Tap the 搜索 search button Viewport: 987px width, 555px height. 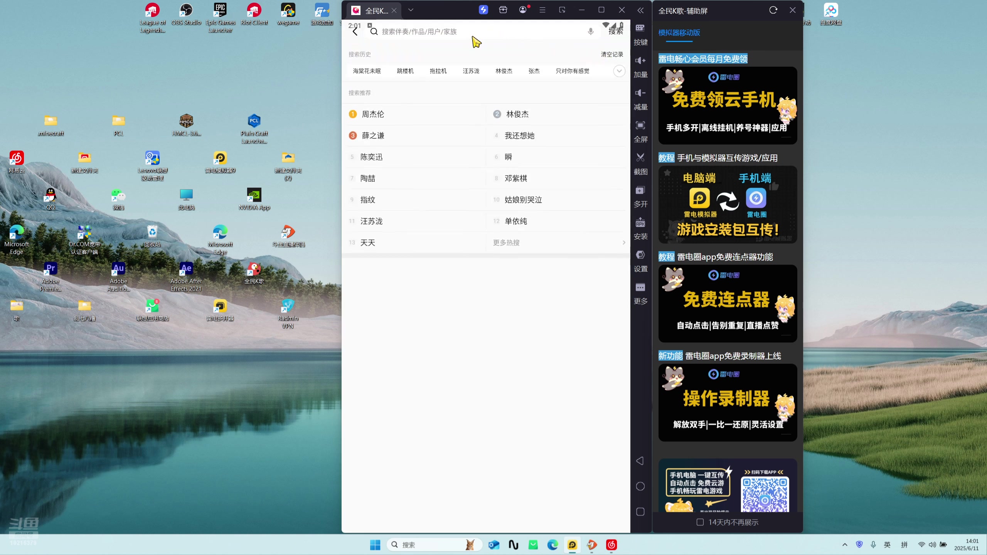click(616, 32)
